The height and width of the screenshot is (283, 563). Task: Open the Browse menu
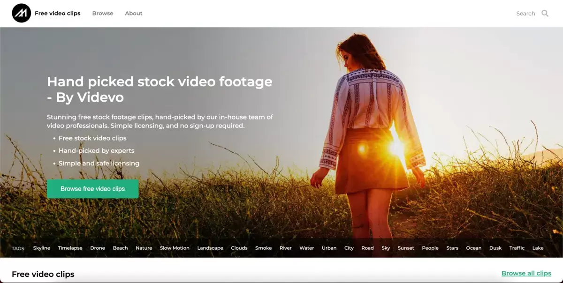tap(103, 13)
